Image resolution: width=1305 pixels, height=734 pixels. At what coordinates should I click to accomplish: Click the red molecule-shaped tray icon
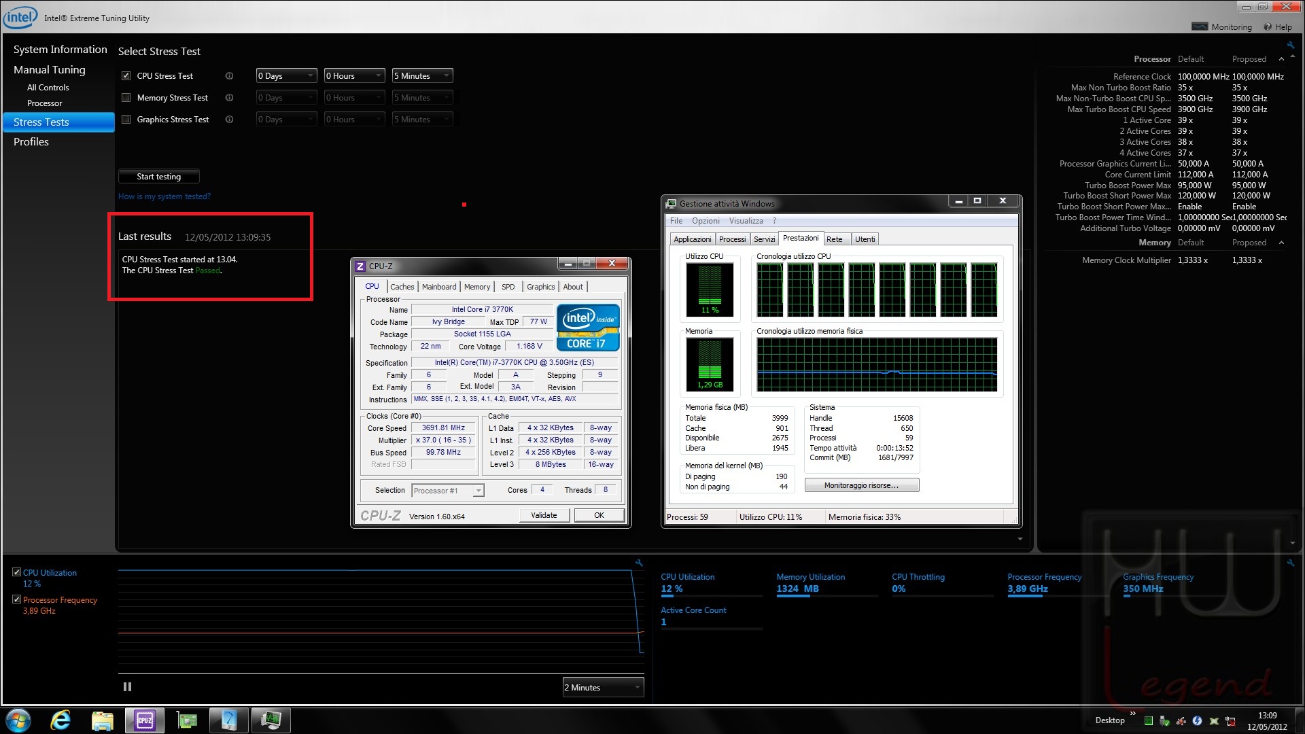coord(1181,721)
